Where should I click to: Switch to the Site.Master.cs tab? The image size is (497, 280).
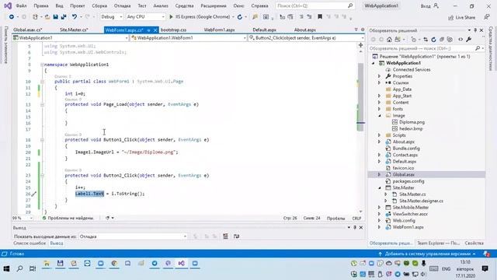tap(74, 30)
